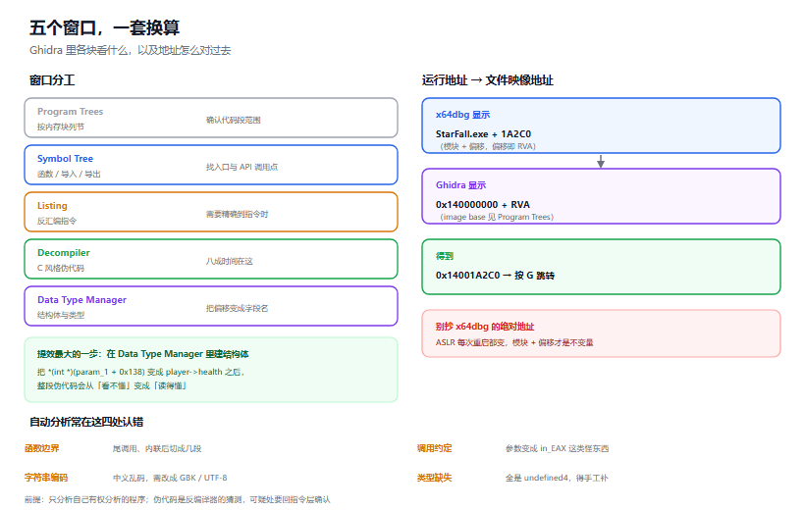This screenshot has width=805, height=510.
Task: Click the footnote beginning "前提：只分析自己有权分析的程序"
Action: coord(177,500)
